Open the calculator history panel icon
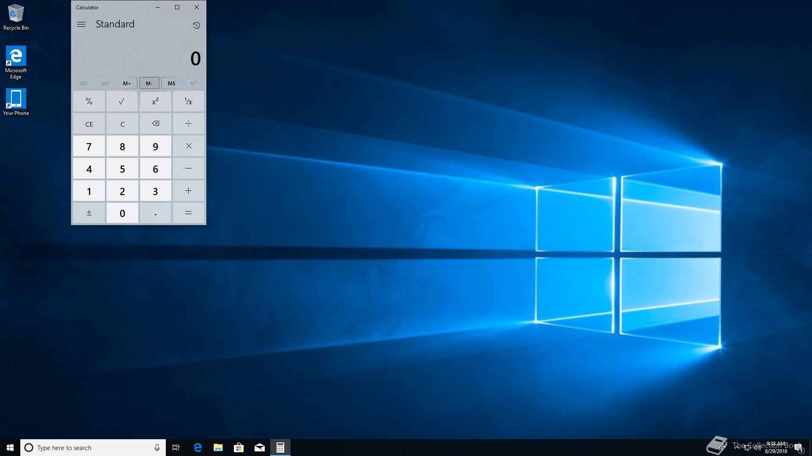812x456 pixels. pyautogui.click(x=196, y=25)
